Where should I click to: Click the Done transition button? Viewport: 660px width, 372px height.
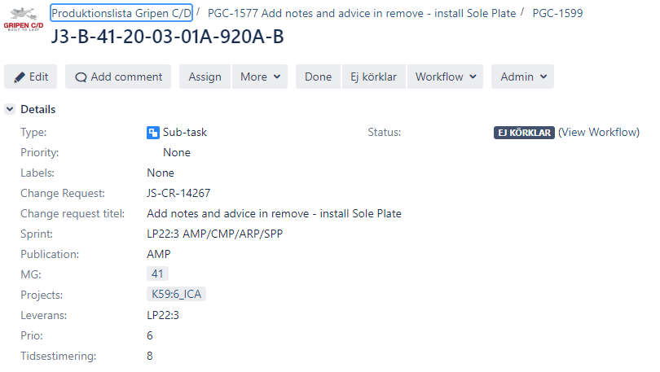tap(319, 77)
